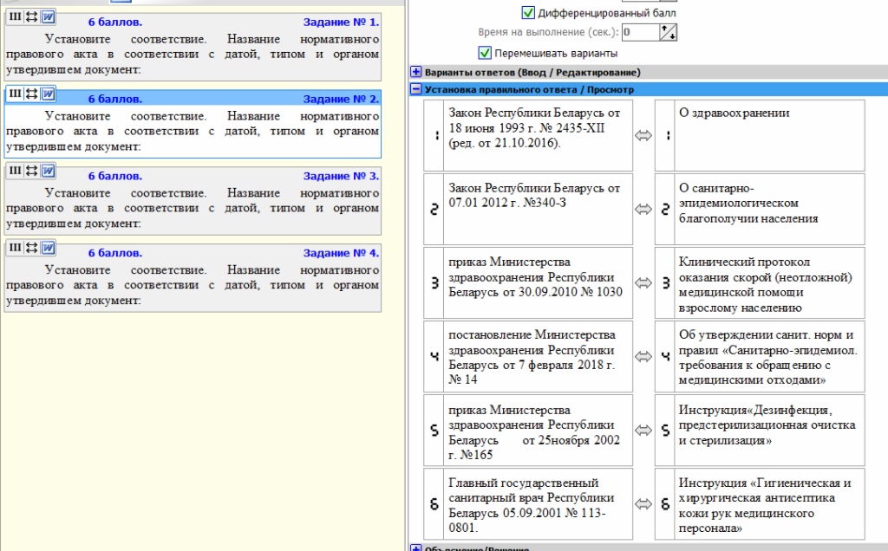Click right number cell 6 beside Инструкция «Гигиеническая
This screenshot has height=551, width=888.
[665, 504]
